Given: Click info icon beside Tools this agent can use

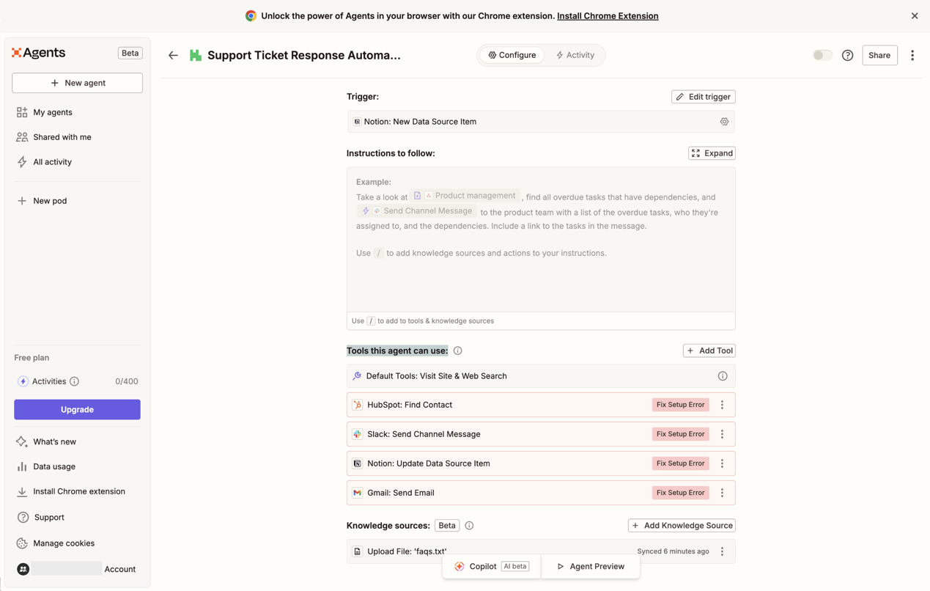Looking at the screenshot, I should click(x=457, y=350).
